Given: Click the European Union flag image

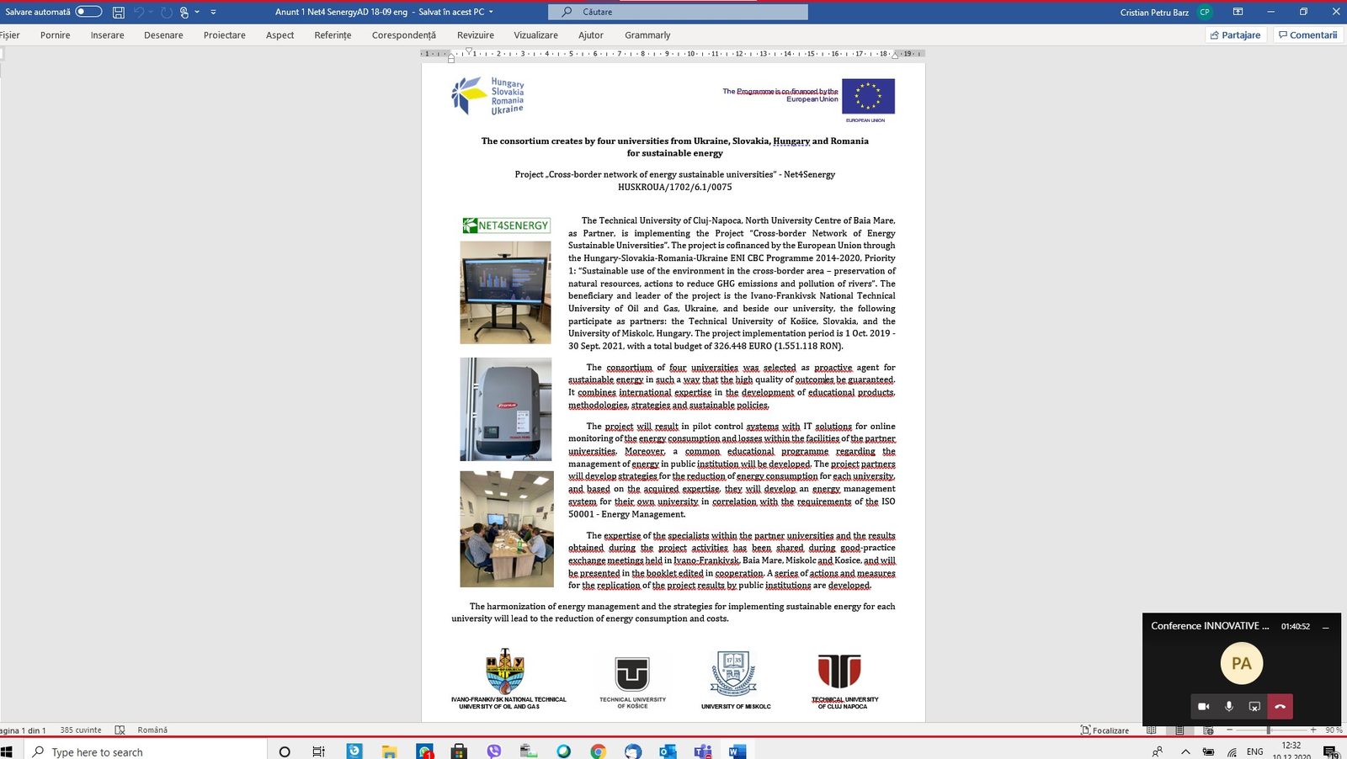Looking at the screenshot, I should coord(868,96).
